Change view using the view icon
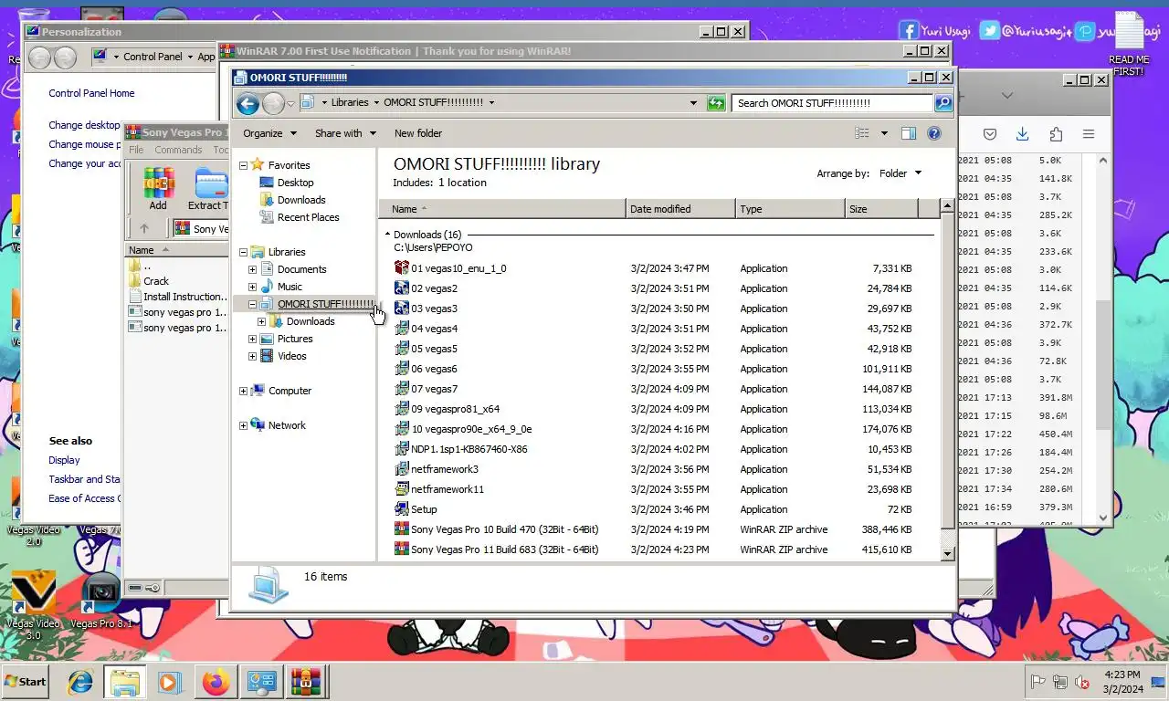 (862, 133)
